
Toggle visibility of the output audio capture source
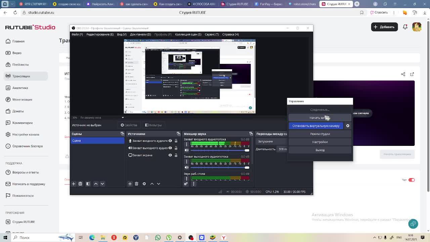pyautogui.click(x=170, y=148)
